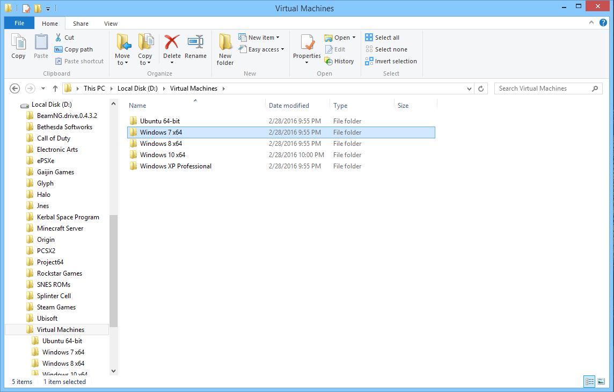614x392 pixels.
Task: Select Local Disk (D:) in navigation pane
Action: click(x=52, y=105)
